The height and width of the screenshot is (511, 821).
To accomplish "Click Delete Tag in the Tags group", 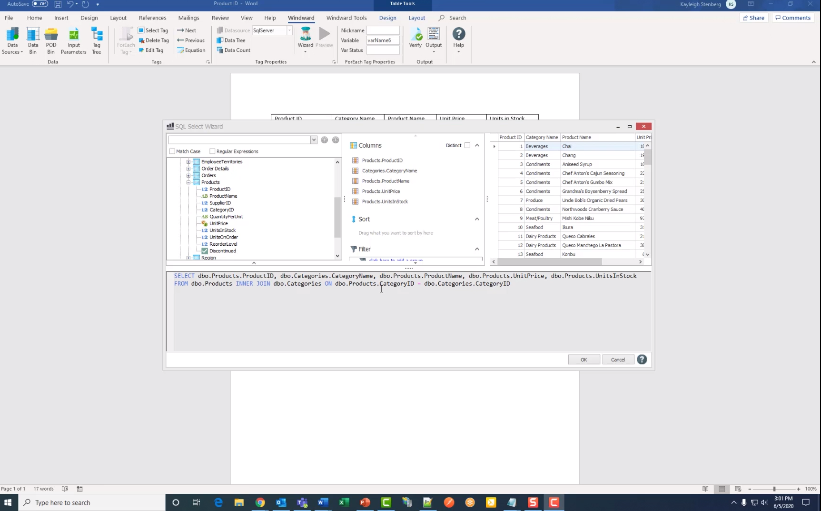I will click(x=154, y=40).
